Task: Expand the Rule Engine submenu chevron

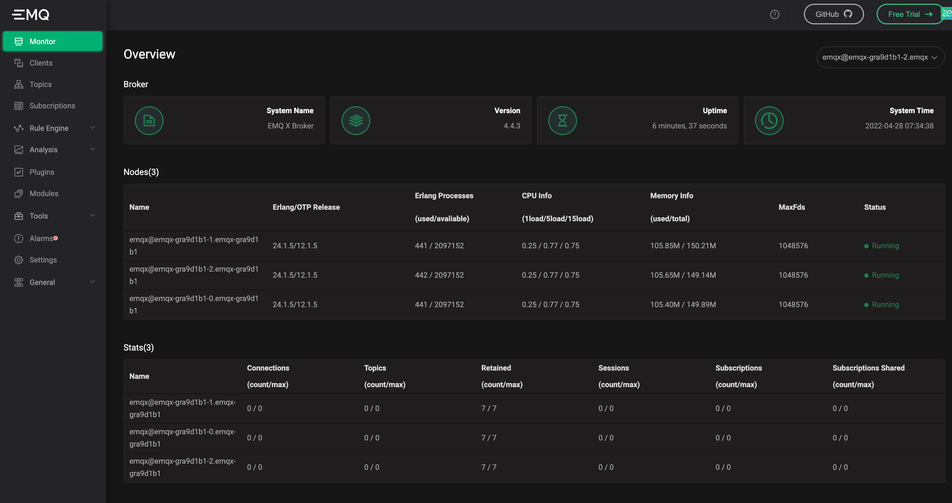Action: 93,128
